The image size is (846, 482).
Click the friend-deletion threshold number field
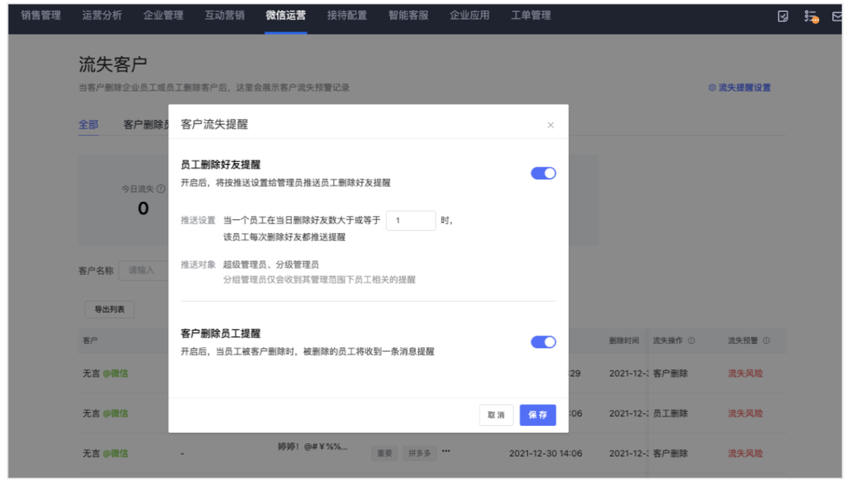[x=410, y=221]
